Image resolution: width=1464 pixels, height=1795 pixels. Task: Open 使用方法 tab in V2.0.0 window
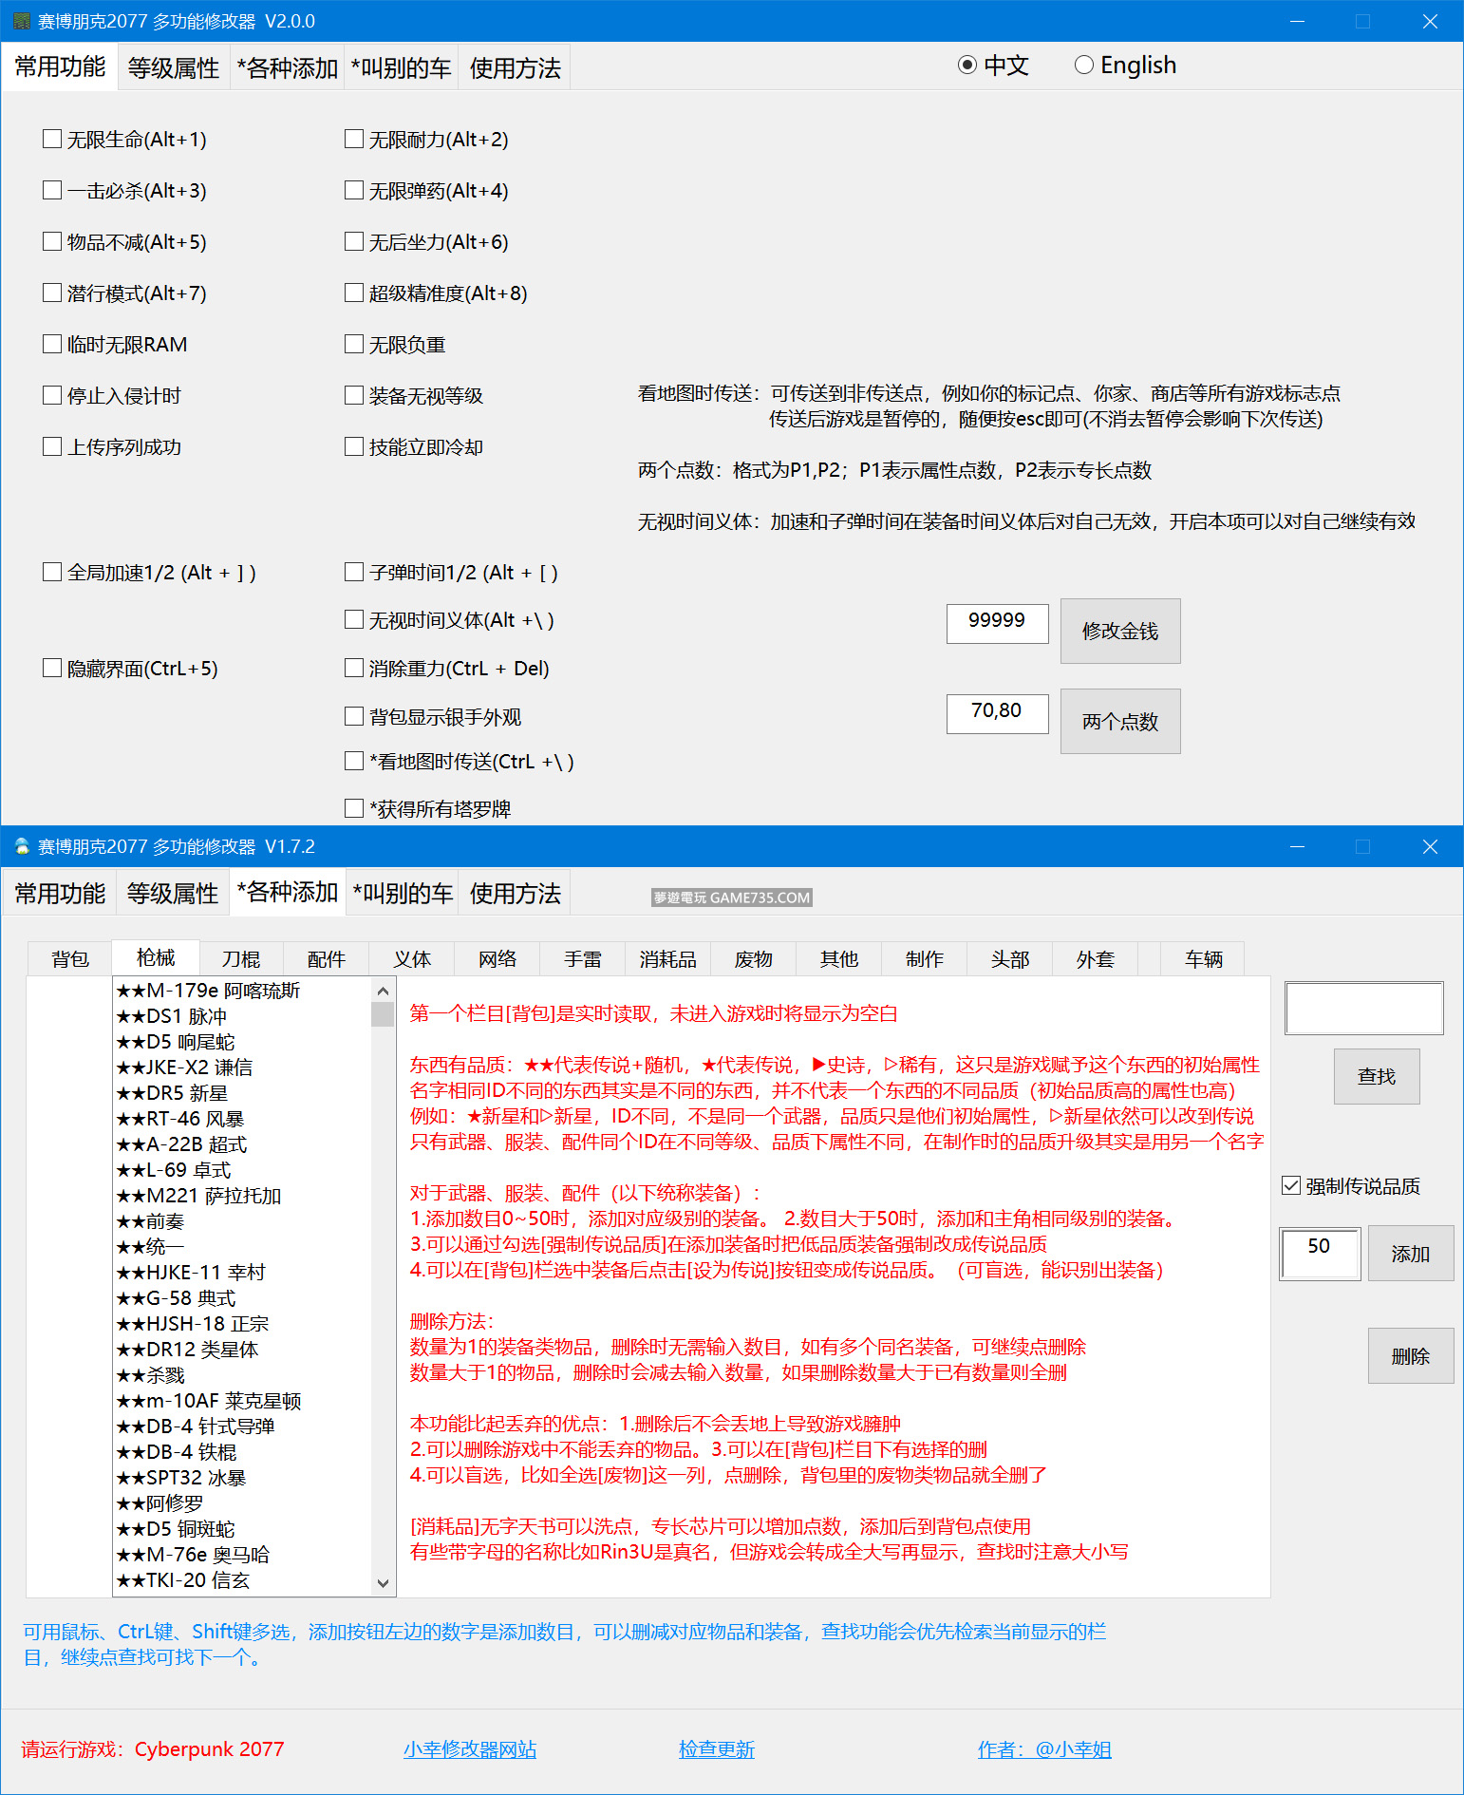(515, 68)
